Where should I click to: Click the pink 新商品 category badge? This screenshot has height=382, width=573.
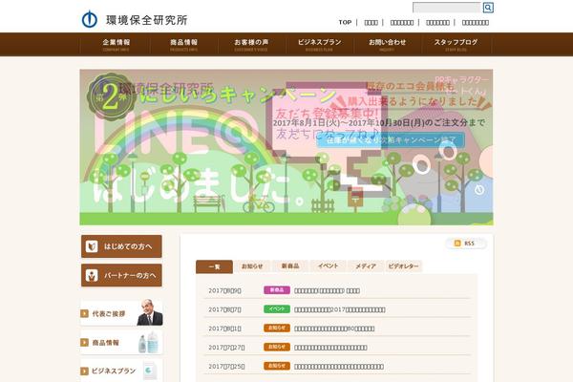[x=277, y=290]
